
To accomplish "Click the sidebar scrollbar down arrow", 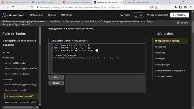I will (40, 105).
